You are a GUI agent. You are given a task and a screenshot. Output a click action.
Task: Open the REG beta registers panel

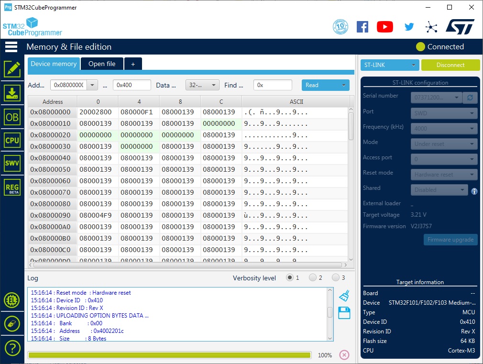coord(12,187)
